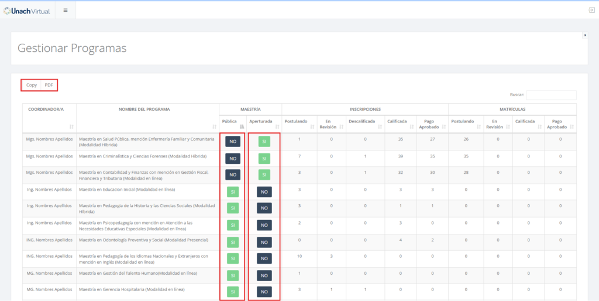Toggle Aperturada SI for Criminalística program
The image size is (599, 301).
tap(264, 159)
